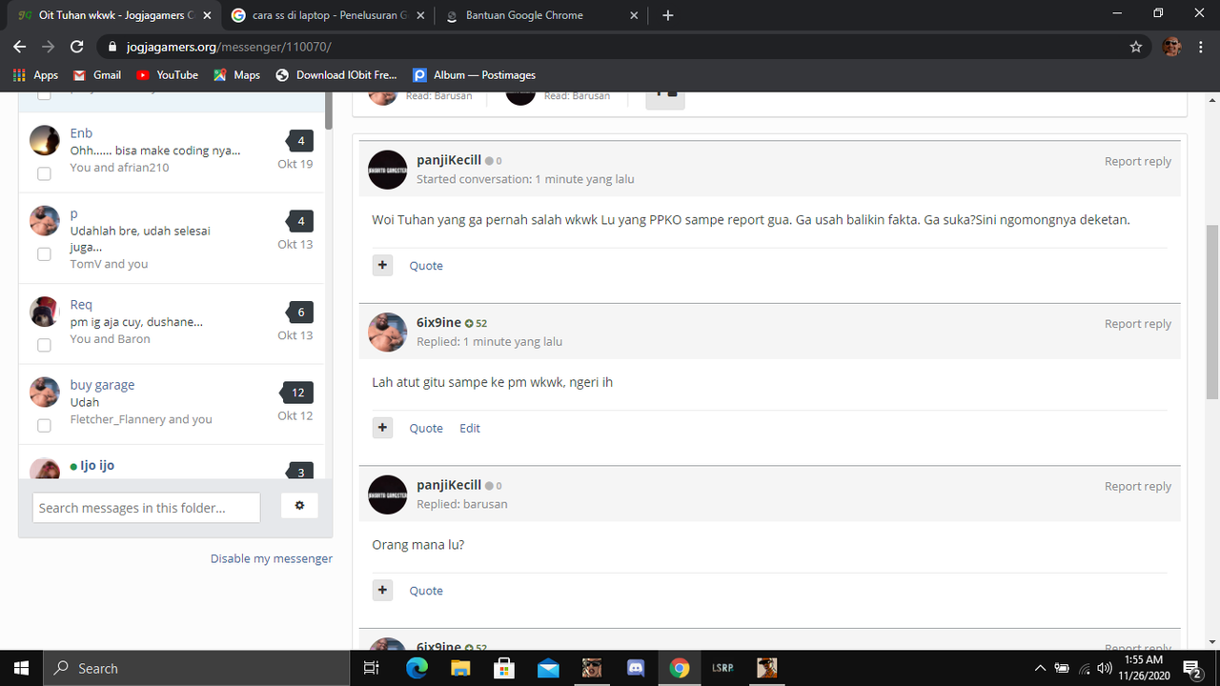Click the plus icon under 'Orang mana lu?'
This screenshot has width=1220, height=686.
point(382,590)
